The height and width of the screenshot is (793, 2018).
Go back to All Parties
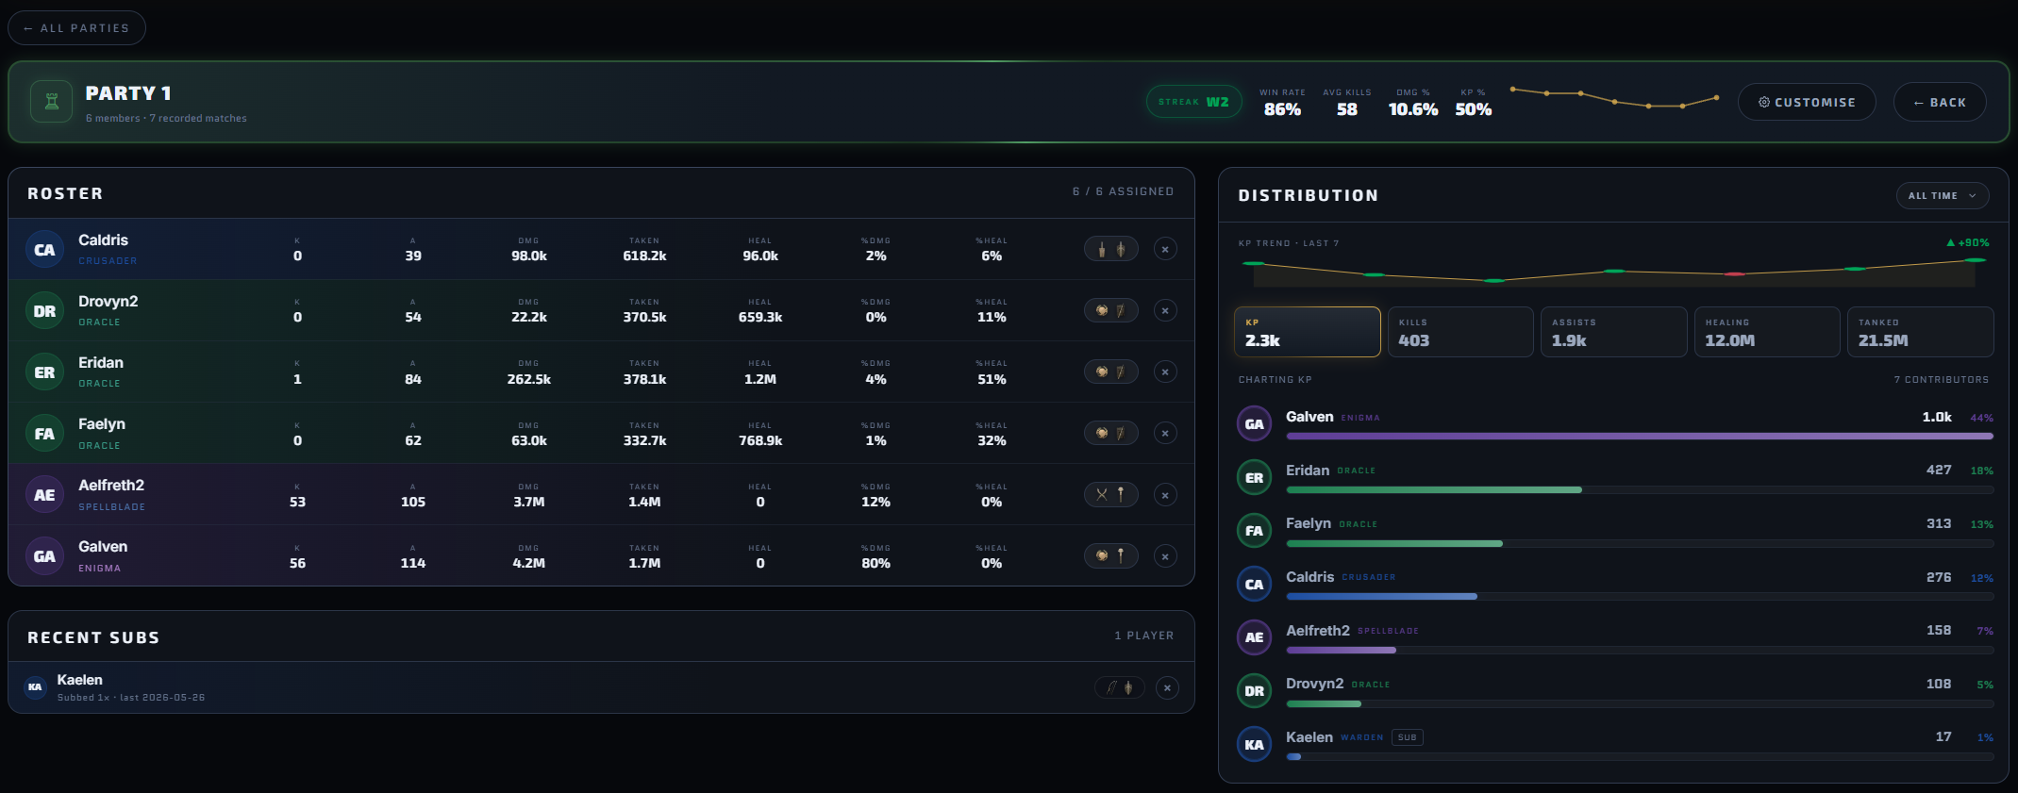(x=76, y=28)
